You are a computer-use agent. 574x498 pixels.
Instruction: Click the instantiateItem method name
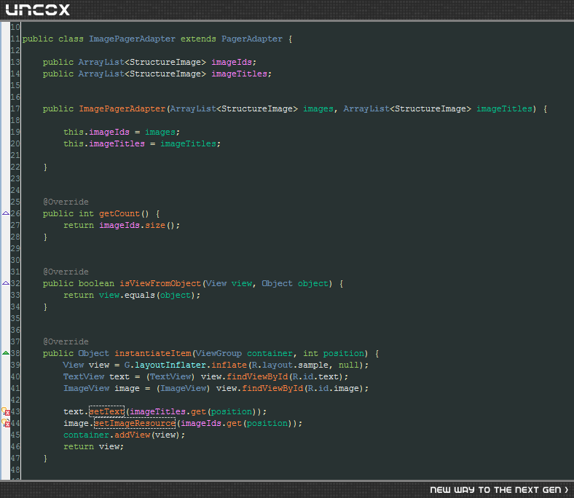[153, 353]
